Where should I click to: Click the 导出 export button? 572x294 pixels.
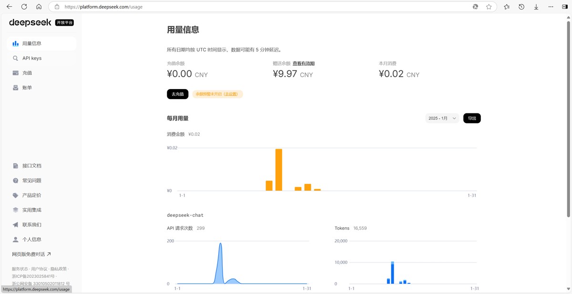pyautogui.click(x=472, y=118)
